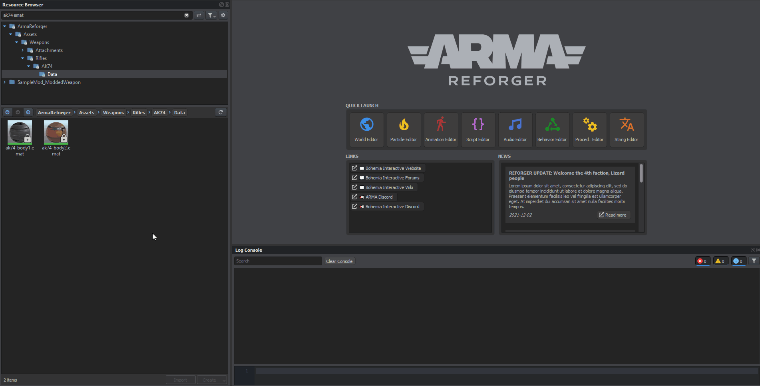Click Read more on the news item
This screenshot has height=386, width=760.
(613, 215)
